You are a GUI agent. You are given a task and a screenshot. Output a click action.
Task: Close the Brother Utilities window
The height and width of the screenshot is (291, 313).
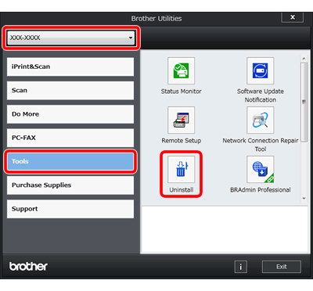(x=293, y=17)
